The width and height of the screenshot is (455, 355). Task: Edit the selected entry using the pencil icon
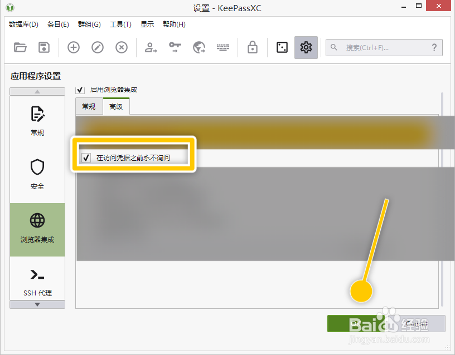pyautogui.click(x=97, y=47)
